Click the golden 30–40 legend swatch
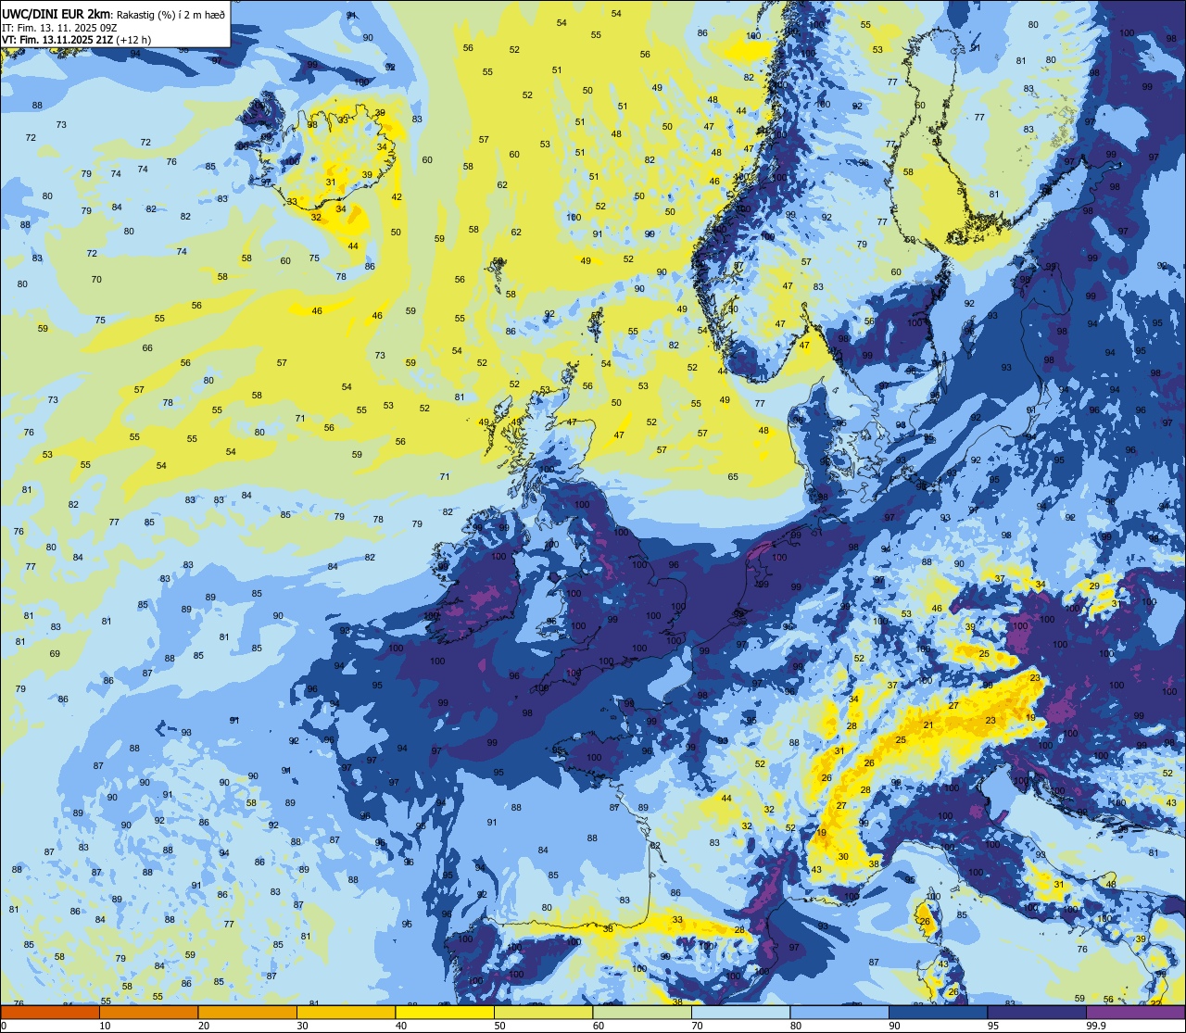The image size is (1186, 1033). (x=346, y=1013)
